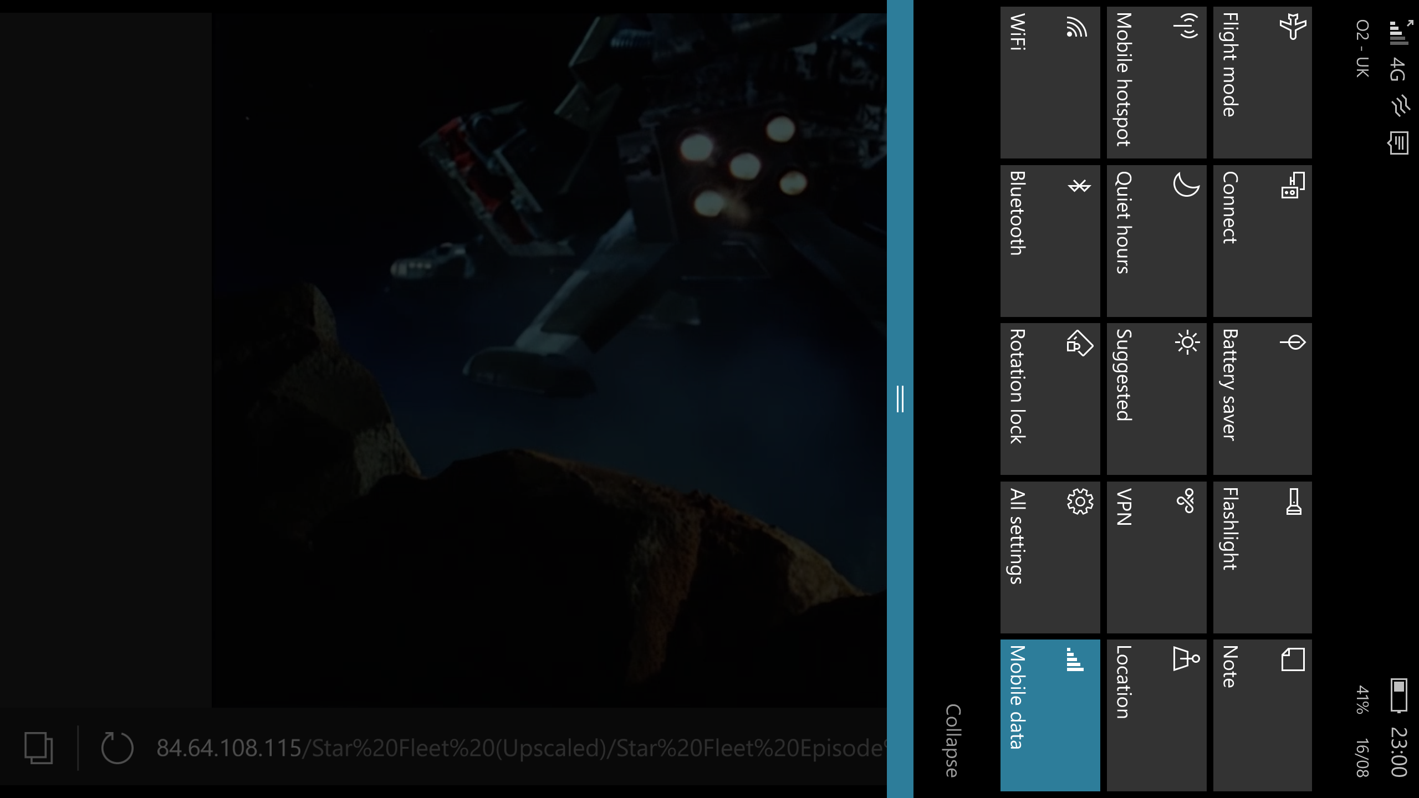Open the browser tabs icon
This screenshot has height=798, width=1419.
[39, 748]
